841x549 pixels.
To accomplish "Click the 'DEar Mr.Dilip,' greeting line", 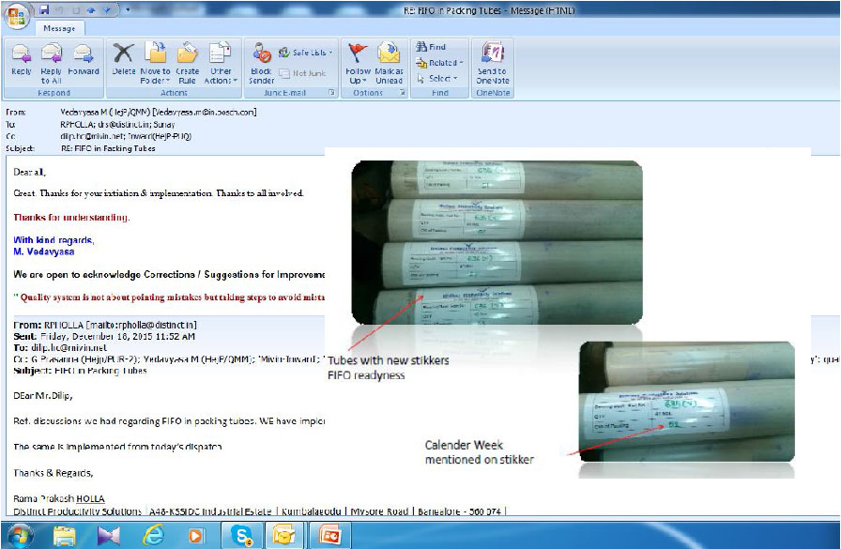I will [43, 396].
